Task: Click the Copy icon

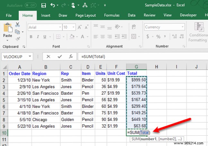Action: (x=17, y=32)
